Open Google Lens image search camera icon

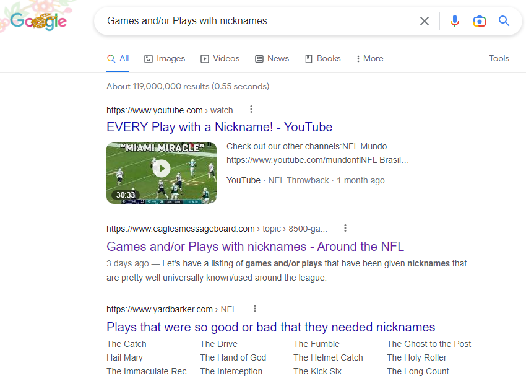(479, 21)
